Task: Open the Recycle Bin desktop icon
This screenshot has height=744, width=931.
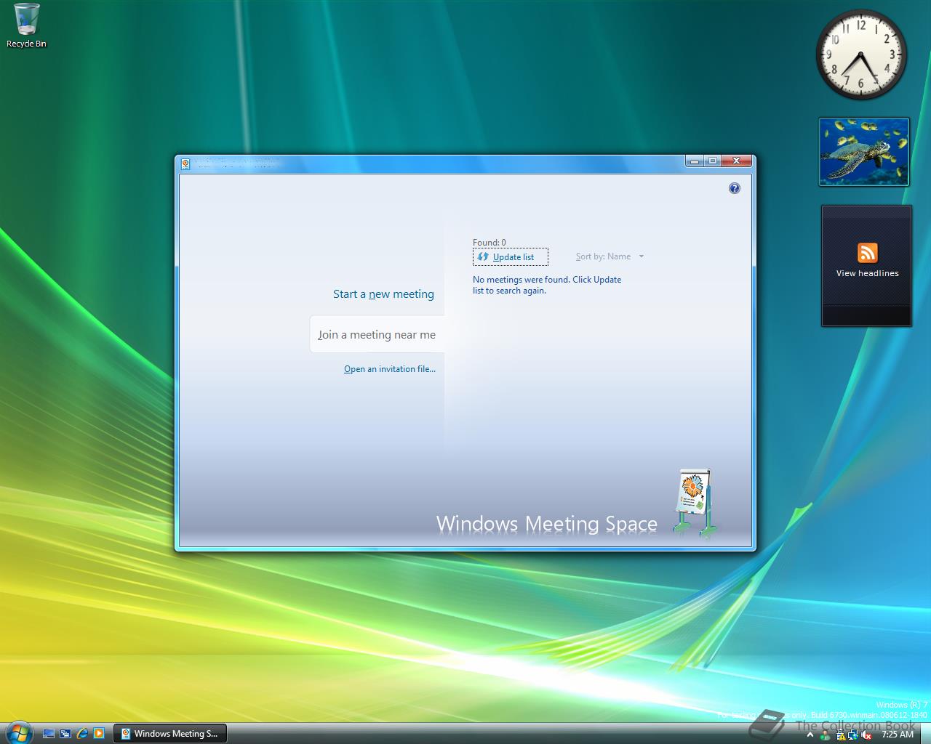Action: [x=26, y=25]
